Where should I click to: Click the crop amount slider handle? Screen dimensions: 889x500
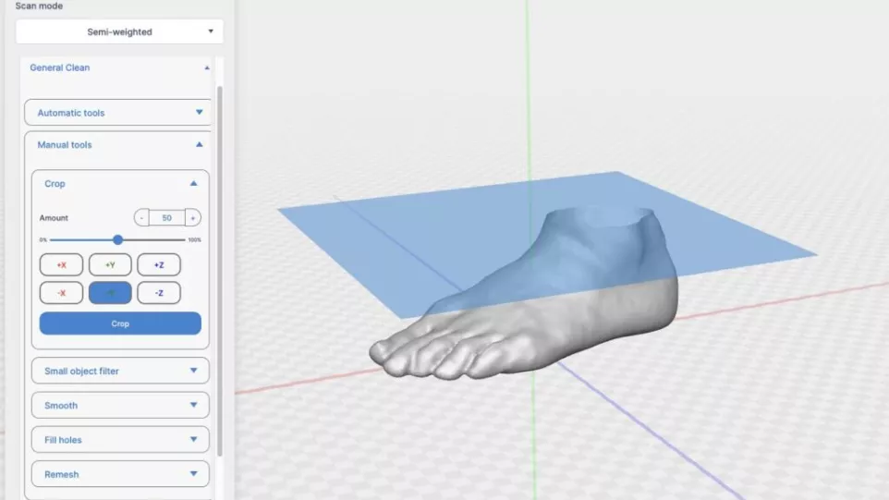coord(117,239)
